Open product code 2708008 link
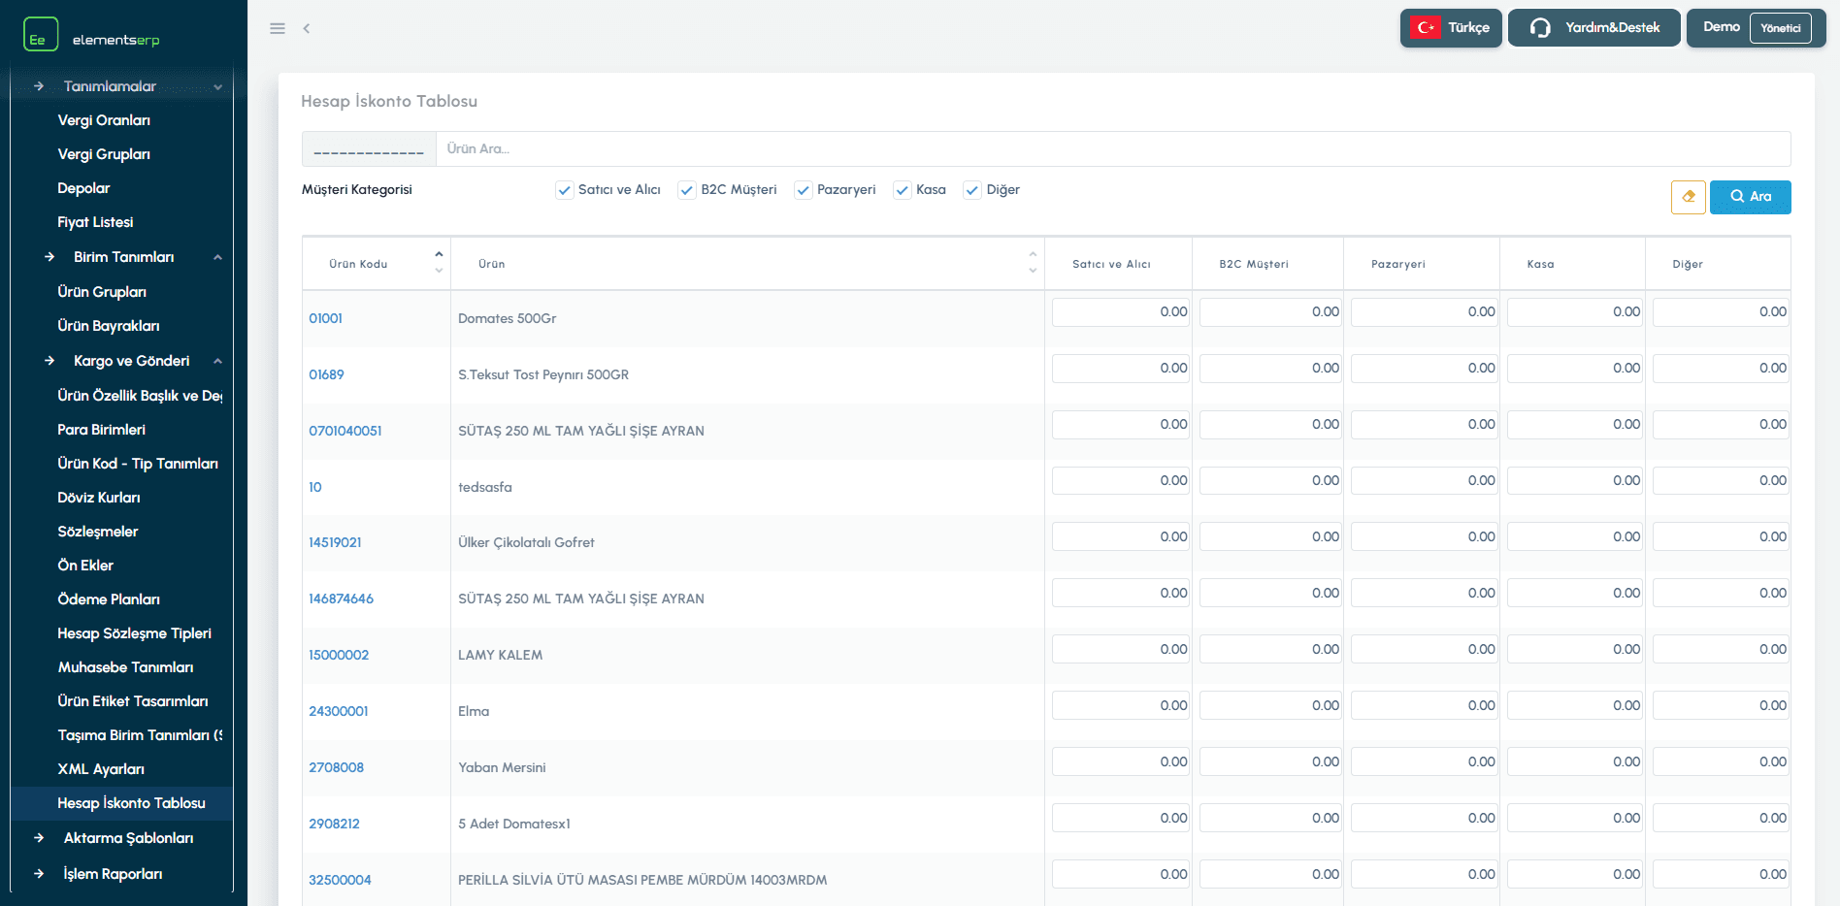This screenshot has width=1840, height=906. point(337,767)
